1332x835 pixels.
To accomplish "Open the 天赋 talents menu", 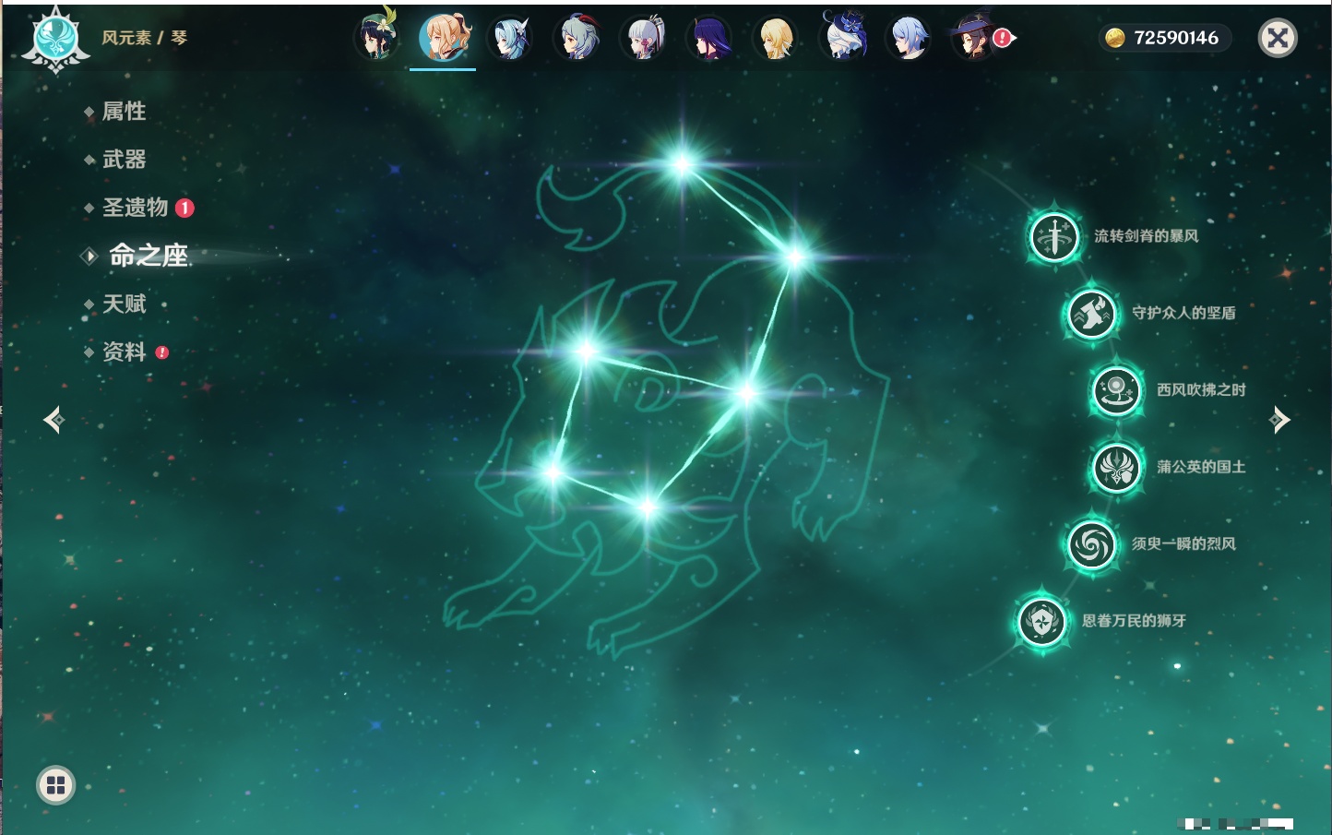I will 124,304.
